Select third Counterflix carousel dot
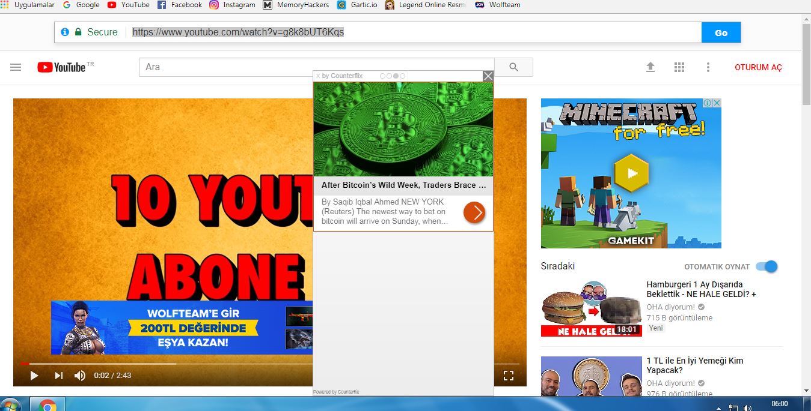The width and height of the screenshot is (811, 411). pos(396,76)
